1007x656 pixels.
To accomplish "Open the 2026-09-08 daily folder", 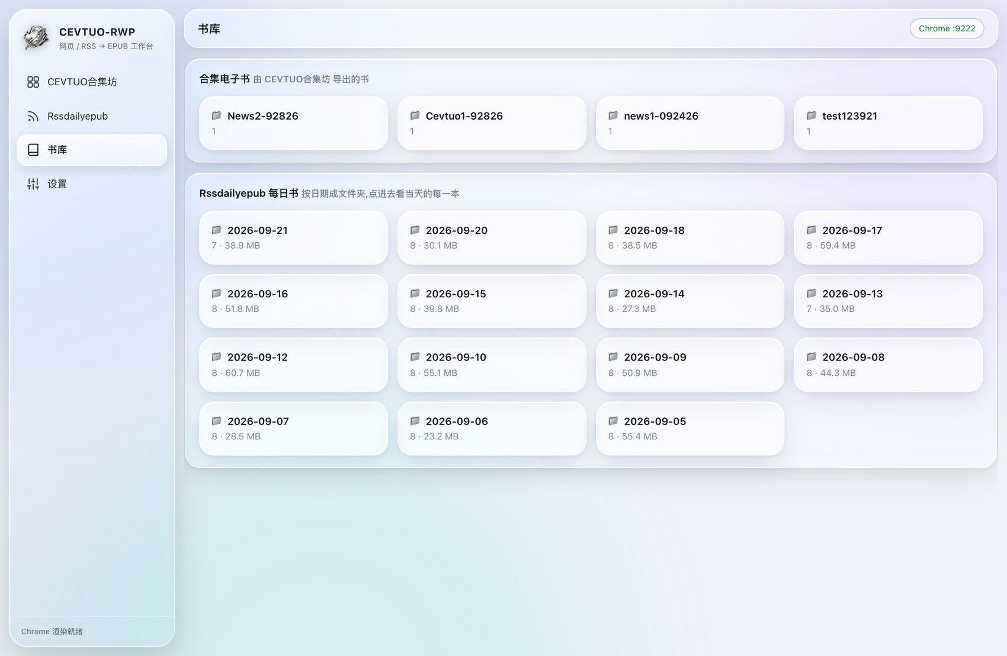I will [x=888, y=365].
